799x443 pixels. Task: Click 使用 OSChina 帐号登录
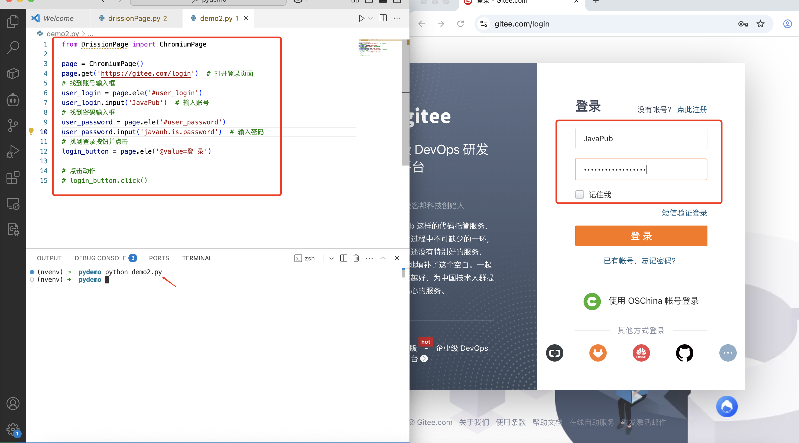(x=641, y=301)
